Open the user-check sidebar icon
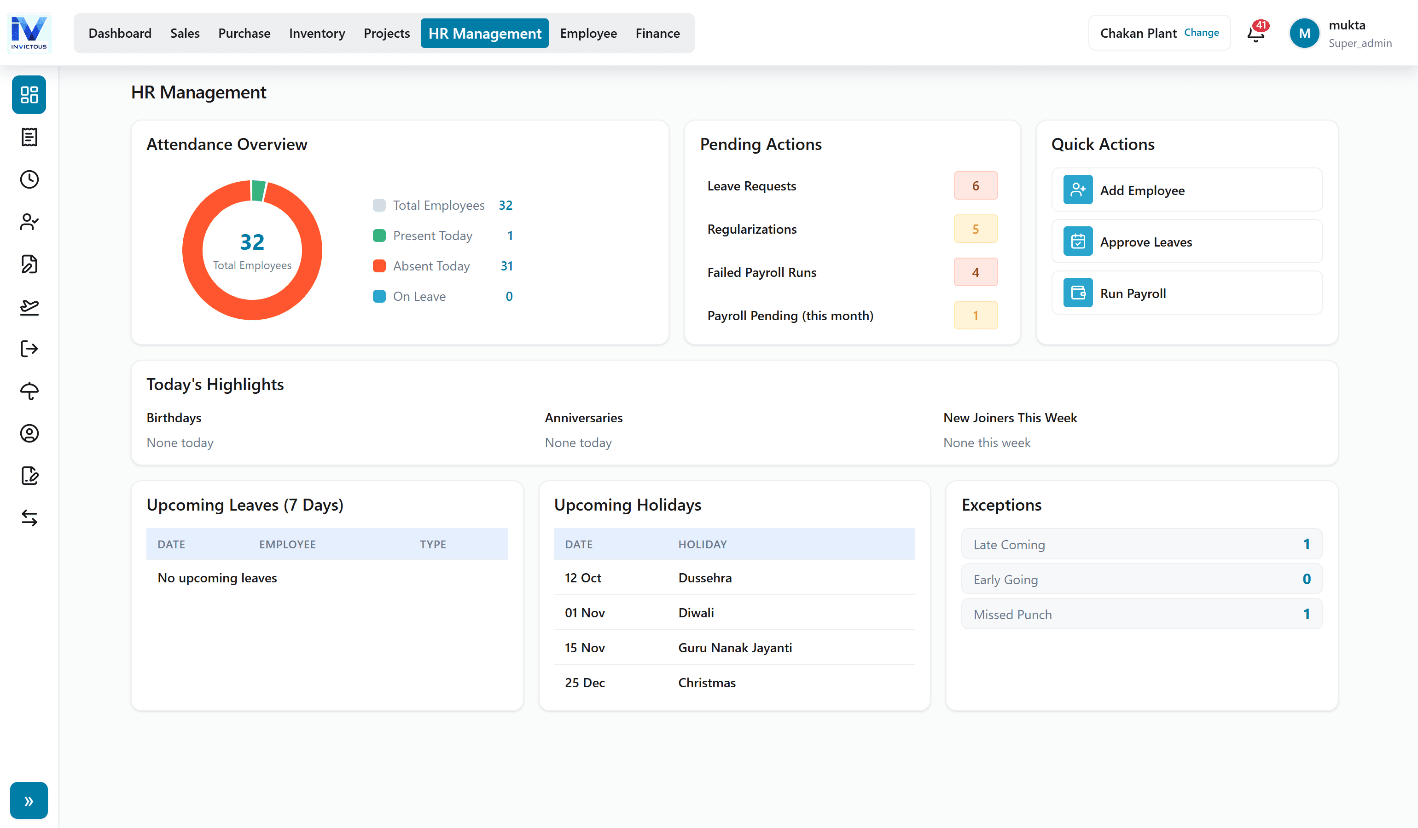This screenshot has height=828, width=1418. tap(29, 221)
